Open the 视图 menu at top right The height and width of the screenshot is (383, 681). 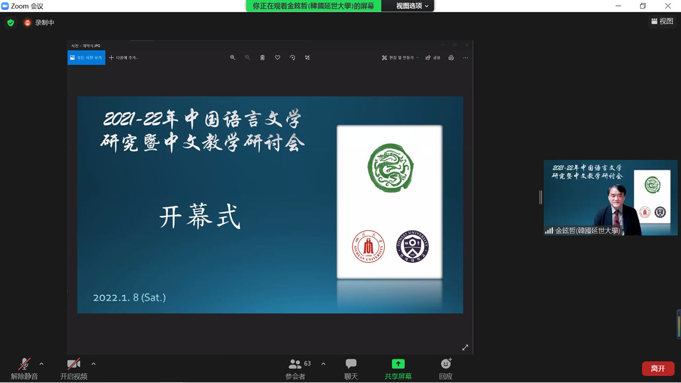tap(662, 21)
